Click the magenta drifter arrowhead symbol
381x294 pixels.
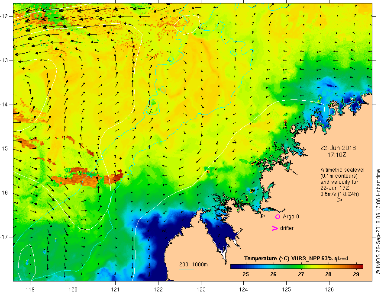274,228
